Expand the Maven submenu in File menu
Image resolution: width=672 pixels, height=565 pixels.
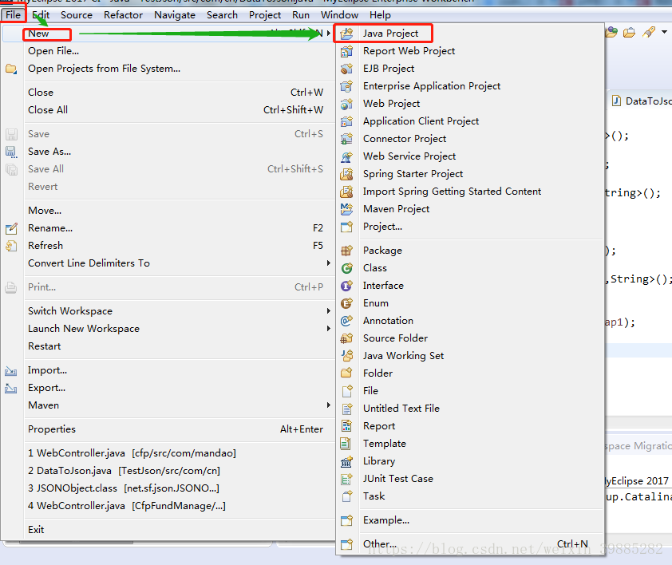328,405
